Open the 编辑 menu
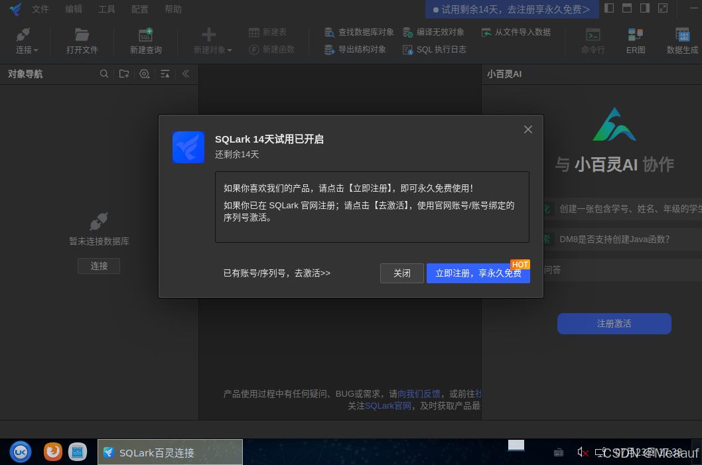The height and width of the screenshot is (465, 702). (x=74, y=9)
